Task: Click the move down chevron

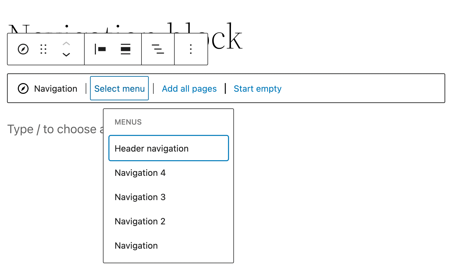Action: pyautogui.click(x=66, y=55)
